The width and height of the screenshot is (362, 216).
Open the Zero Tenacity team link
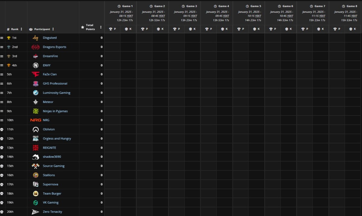(52, 212)
